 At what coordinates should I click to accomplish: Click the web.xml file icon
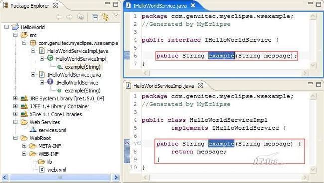[x=42, y=170]
